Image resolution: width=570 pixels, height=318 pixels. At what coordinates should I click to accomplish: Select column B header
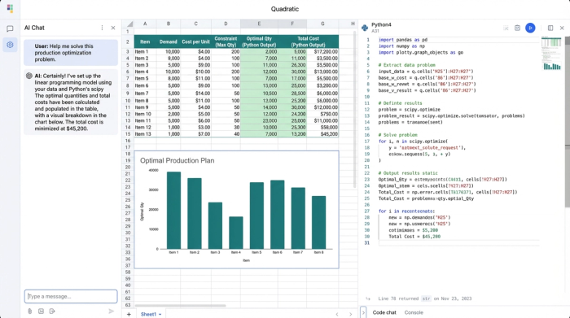click(169, 24)
